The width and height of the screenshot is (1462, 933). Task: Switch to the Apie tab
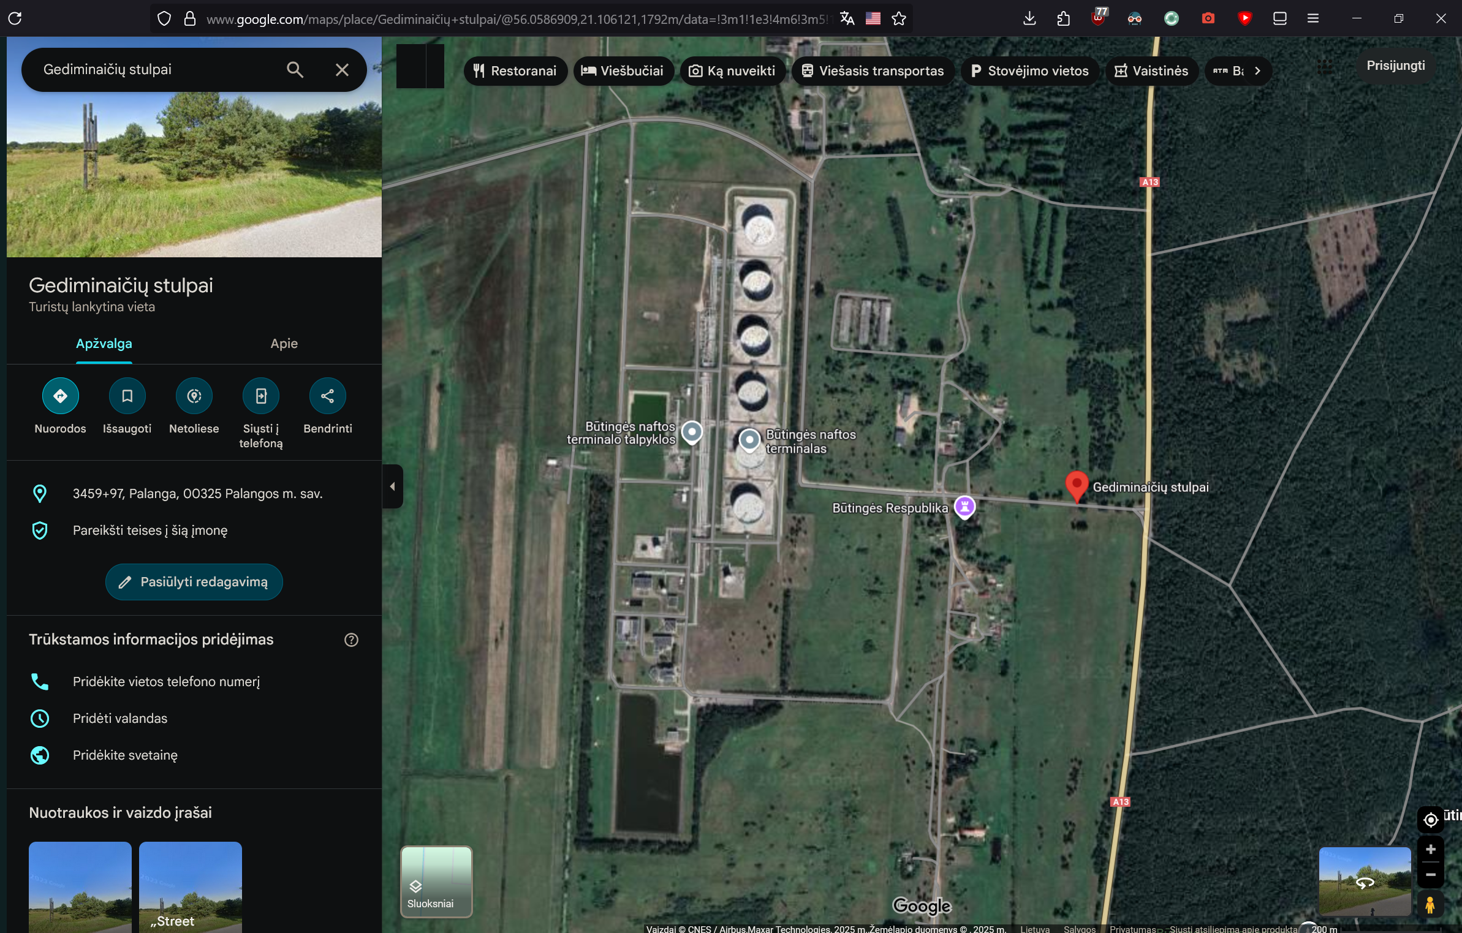click(x=284, y=344)
